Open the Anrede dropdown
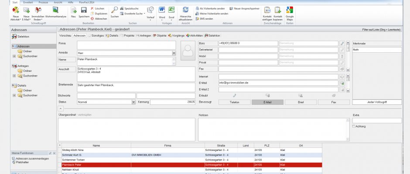 pos(174,53)
